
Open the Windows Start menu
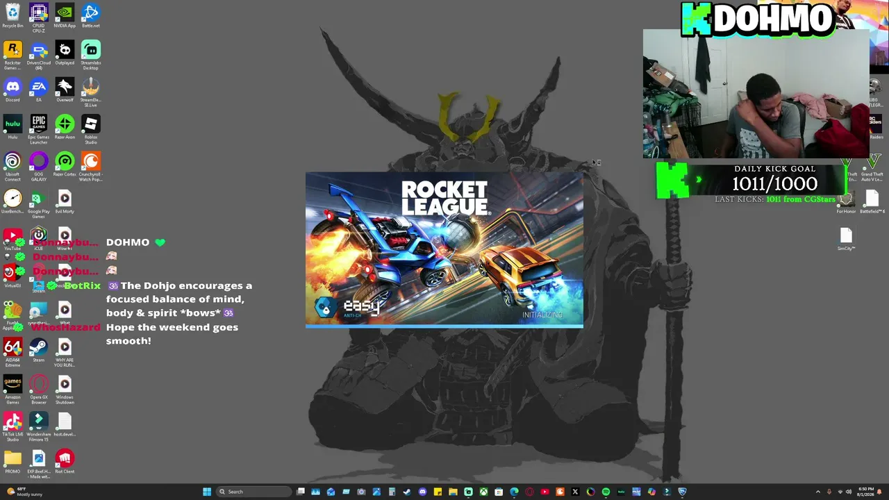(x=207, y=492)
